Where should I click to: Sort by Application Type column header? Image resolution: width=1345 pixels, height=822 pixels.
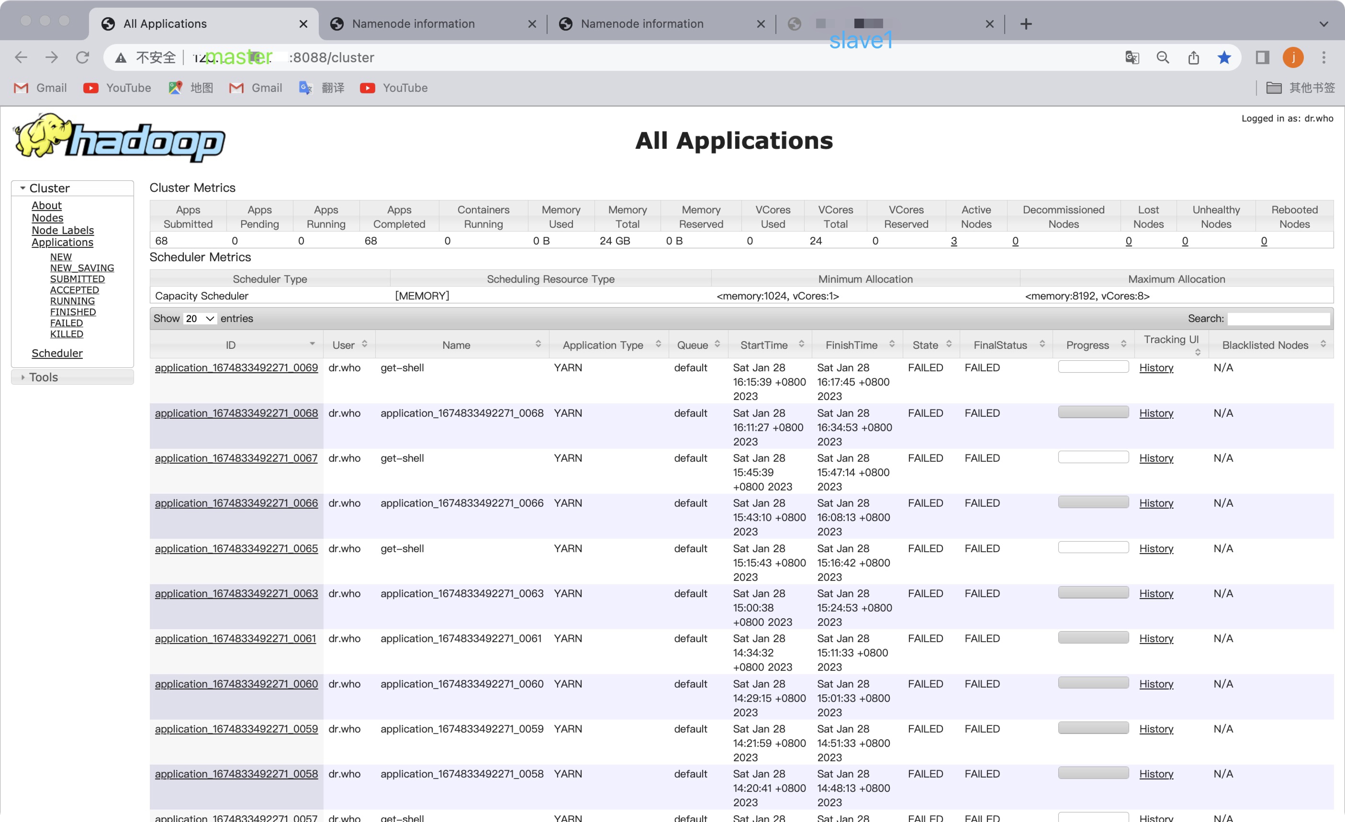click(609, 345)
